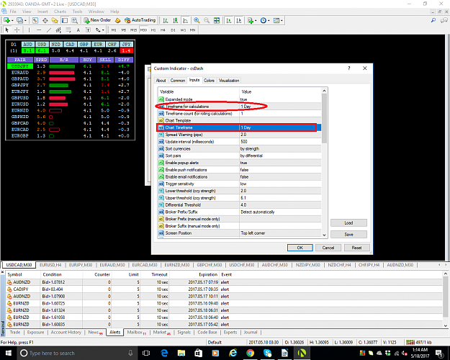Open the 'Trigger sensitivity' value low
The image size is (450, 360).
[x=280, y=184]
